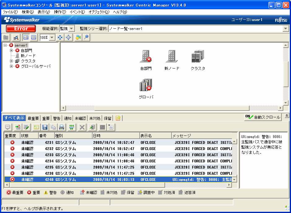The image size is (291, 213).
Task: Switch to the 未確認 tab
Action: tap(80, 118)
